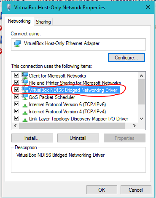Screen dimensions: 156x198
Task: Open the adapter Configure dialog
Action: tap(126, 58)
